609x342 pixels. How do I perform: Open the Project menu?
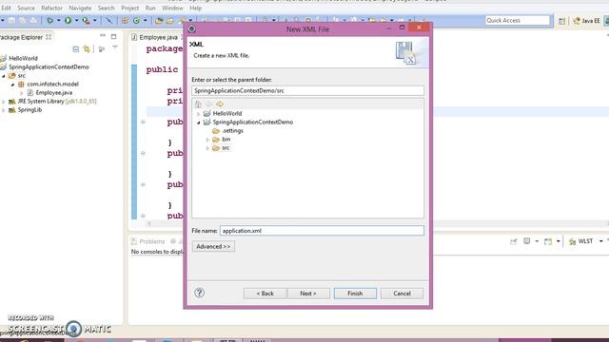[129, 8]
